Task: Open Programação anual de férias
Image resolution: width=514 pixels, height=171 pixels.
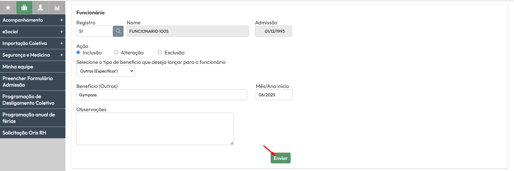Action: pos(33,118)
